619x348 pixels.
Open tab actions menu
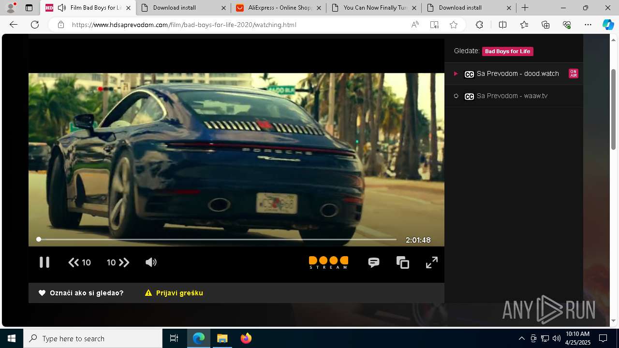tap(29, 8)
